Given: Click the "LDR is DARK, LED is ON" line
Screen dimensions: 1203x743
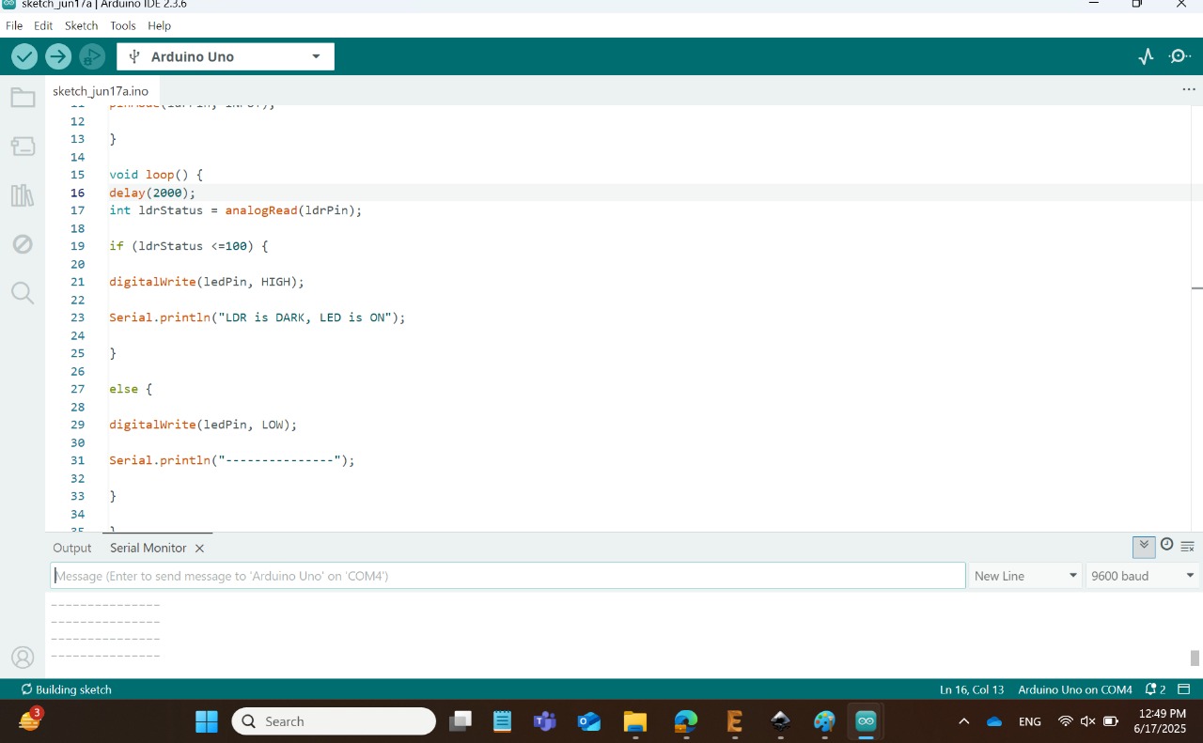Looking at the screenshot, I should (x=258, y=317).
